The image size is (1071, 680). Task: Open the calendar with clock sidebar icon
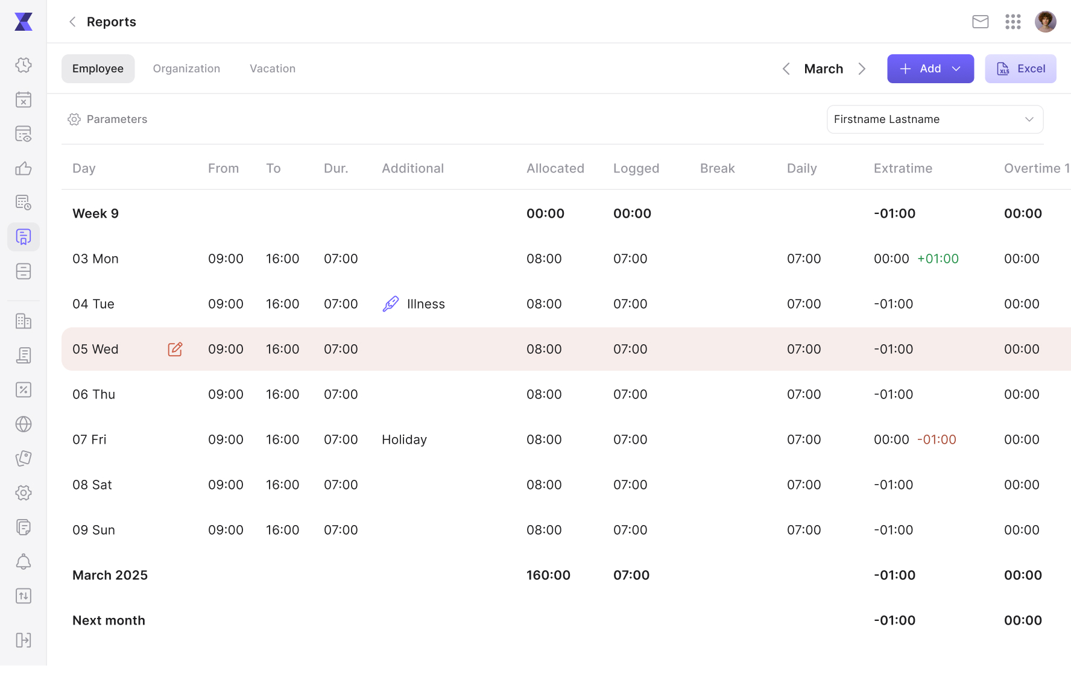click(x=24, y=203)
